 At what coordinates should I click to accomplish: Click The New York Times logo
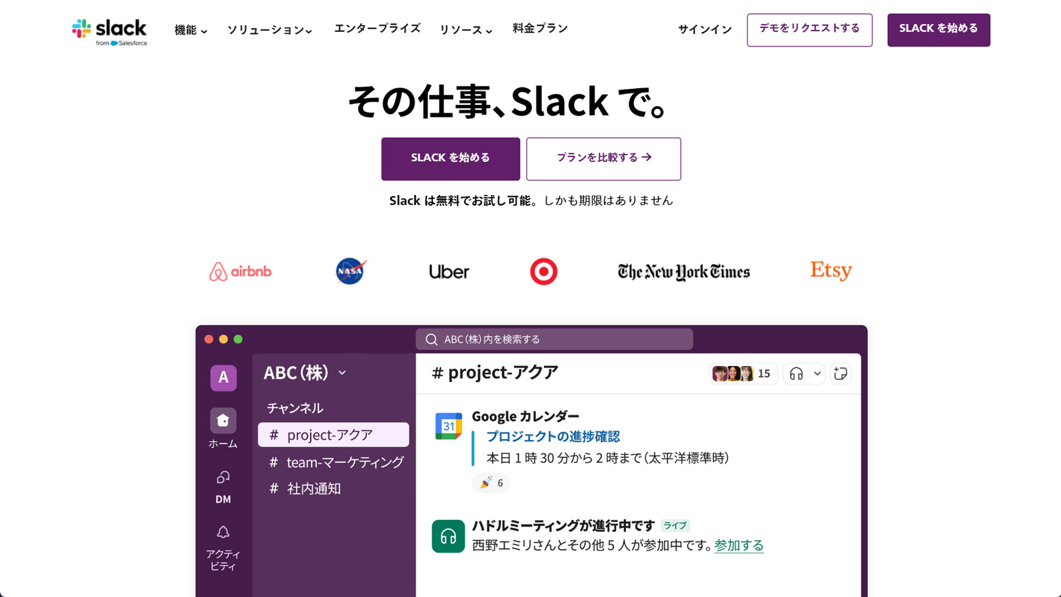point(684,272)
